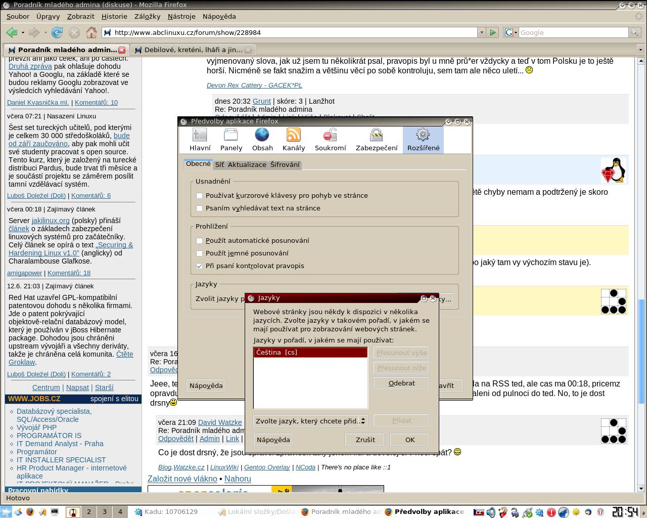647x518 pixels.
Task: Click OK in the Jazyky dialog
Action: click(x=410, y=440)
